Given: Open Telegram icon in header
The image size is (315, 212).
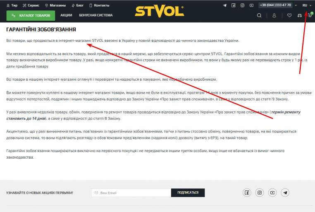Looking at the screenshot, I should pos(224,5).
